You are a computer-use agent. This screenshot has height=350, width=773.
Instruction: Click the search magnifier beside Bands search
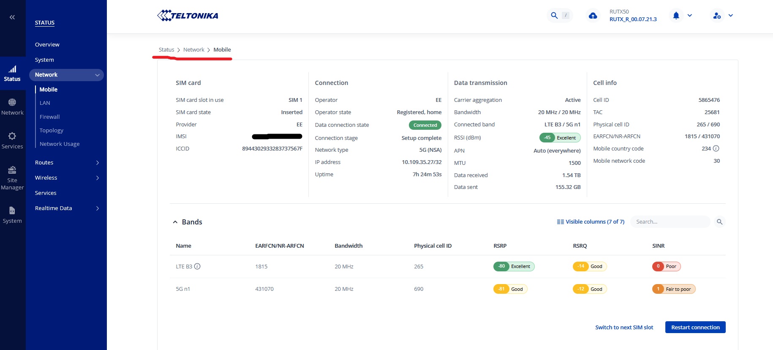tap(720, 222)
